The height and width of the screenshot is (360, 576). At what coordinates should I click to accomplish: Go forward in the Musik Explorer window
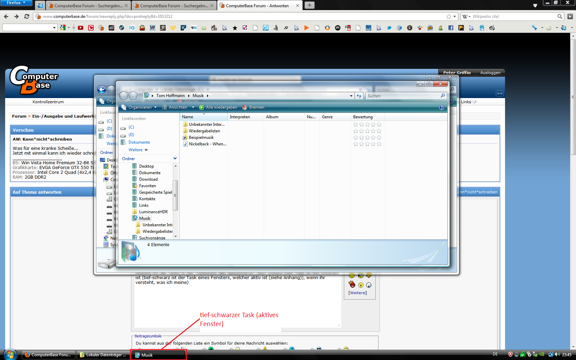tap(133, 96)
